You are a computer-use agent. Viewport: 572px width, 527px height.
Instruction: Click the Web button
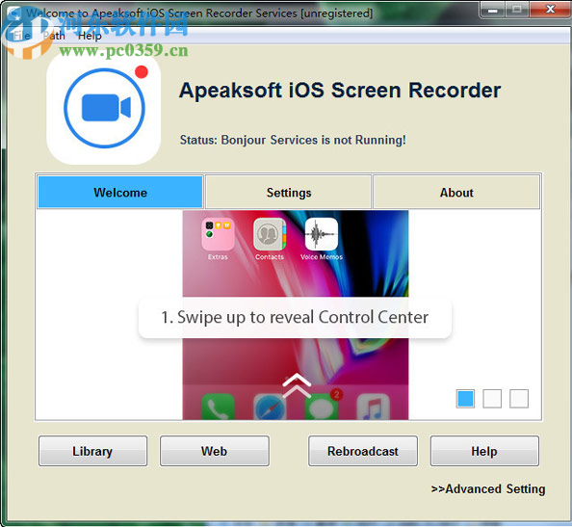(x=215, y=451)
